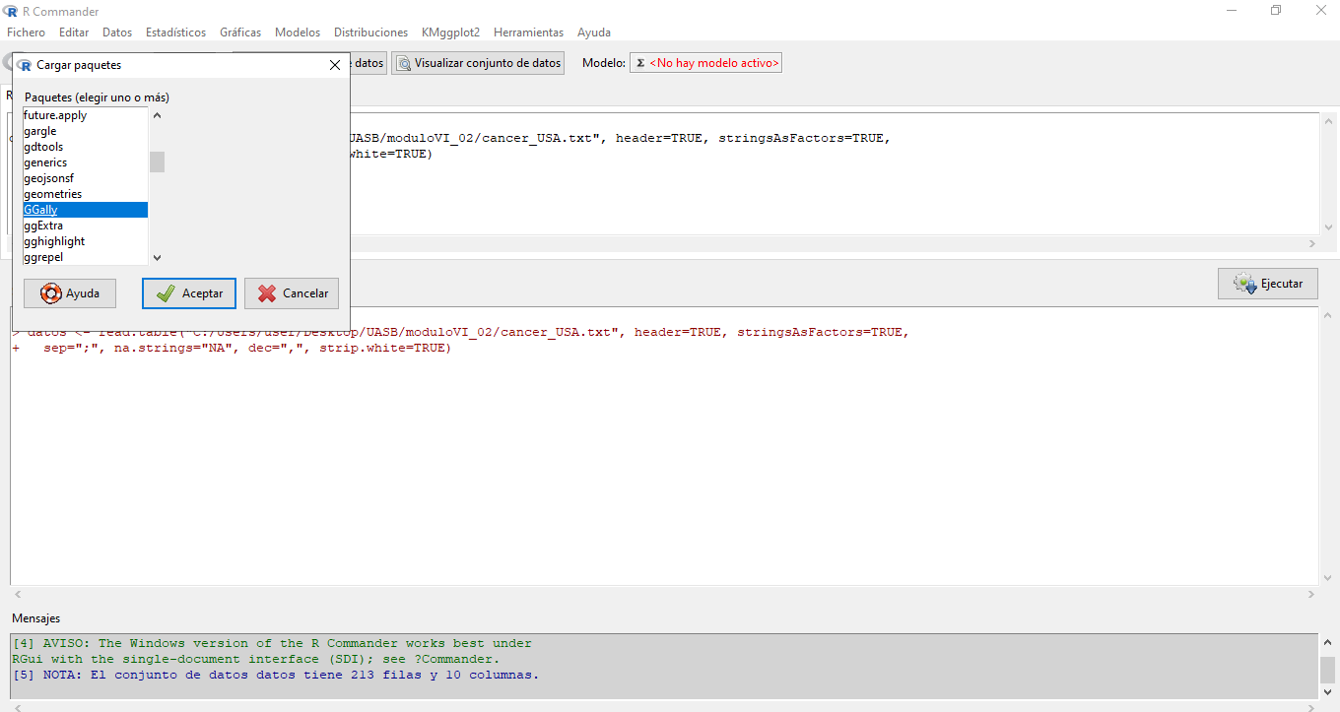The width and height of the screenshot is (1340, 712).
Task: Click the Aceptar button with green checkmark
Action: point(189,293)
